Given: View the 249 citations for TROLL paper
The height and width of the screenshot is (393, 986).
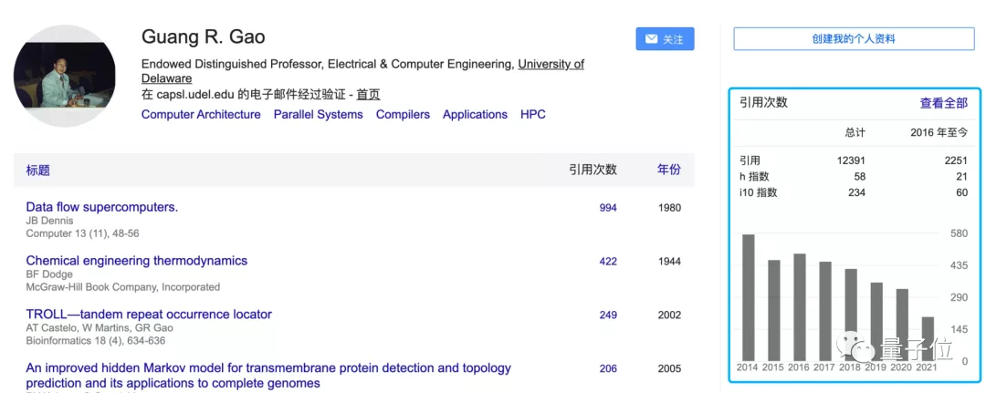Looking at the screenshot, I should point(607,315).
